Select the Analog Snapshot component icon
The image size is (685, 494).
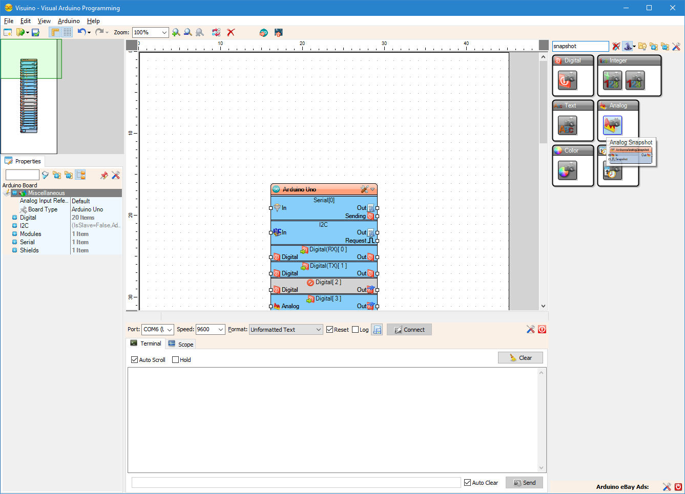tap(612, 125)
